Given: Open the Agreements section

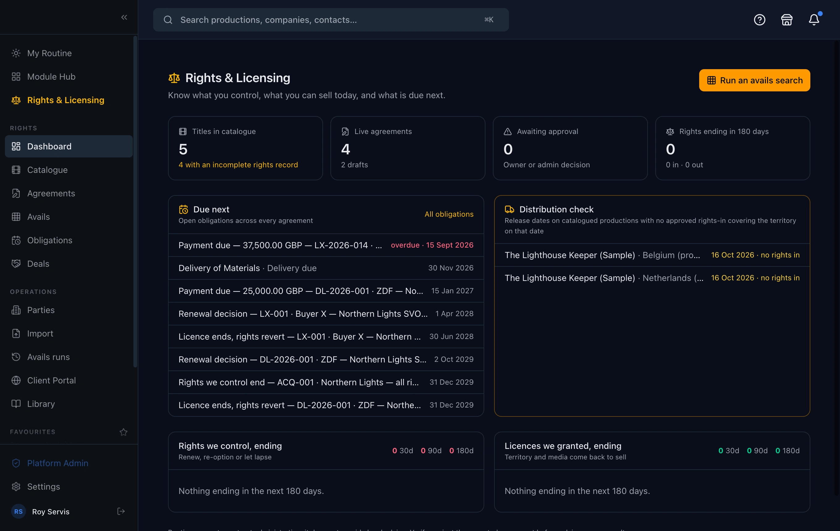Looking at the screenshot, I should point(69,193).
